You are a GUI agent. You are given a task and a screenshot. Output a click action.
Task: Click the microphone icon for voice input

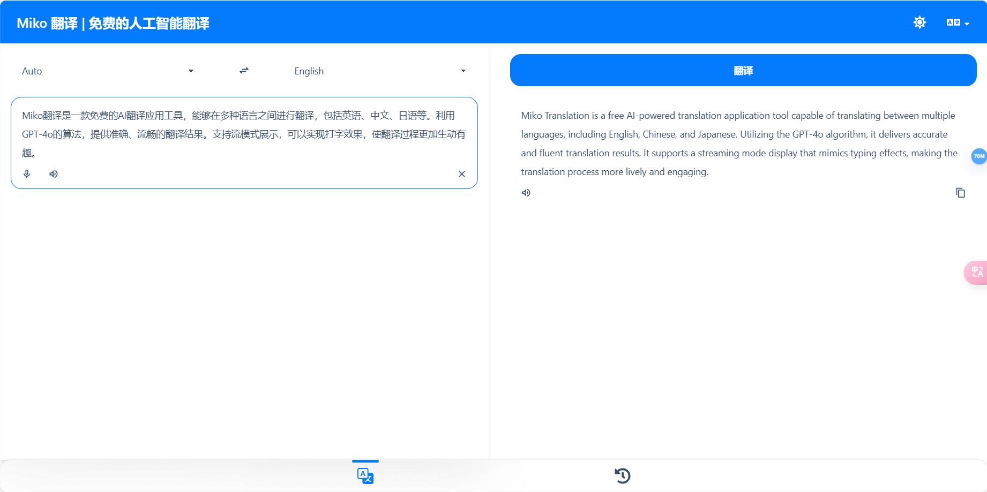[26, 173]
